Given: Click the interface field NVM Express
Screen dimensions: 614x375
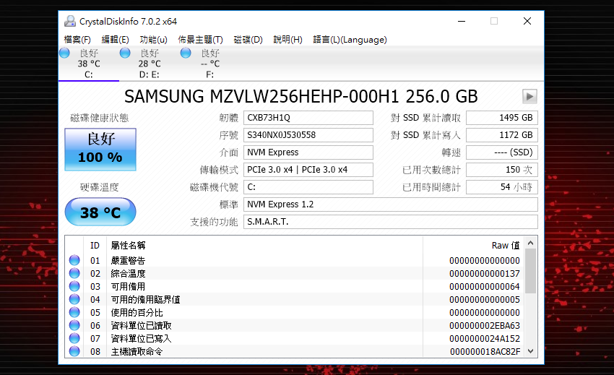Looking at the screenshot, I should click(x=308, y=152).
